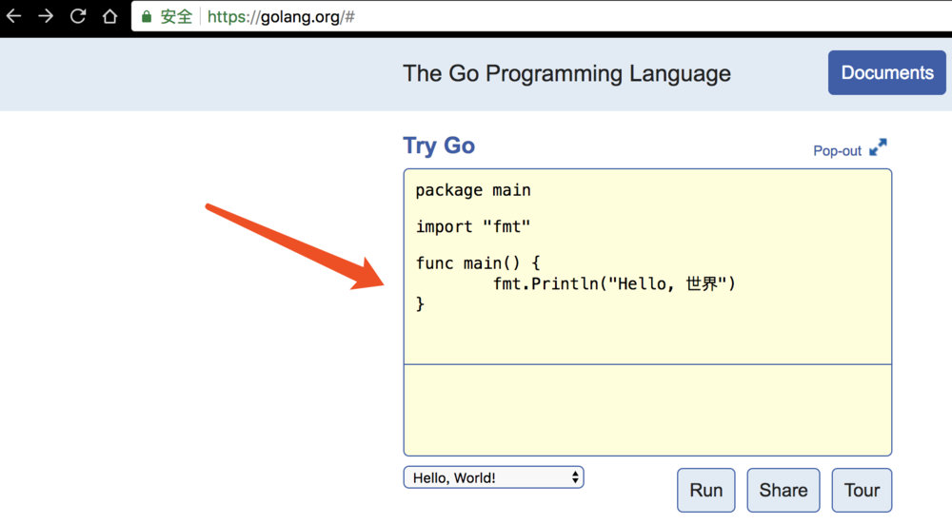Open the Pop-out link

tap(837, 150)
